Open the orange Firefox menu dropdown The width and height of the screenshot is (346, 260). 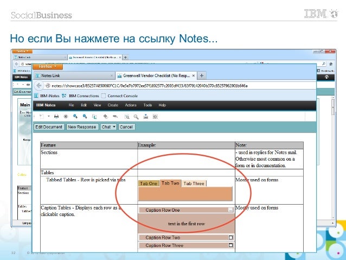[x=50, y=66]
